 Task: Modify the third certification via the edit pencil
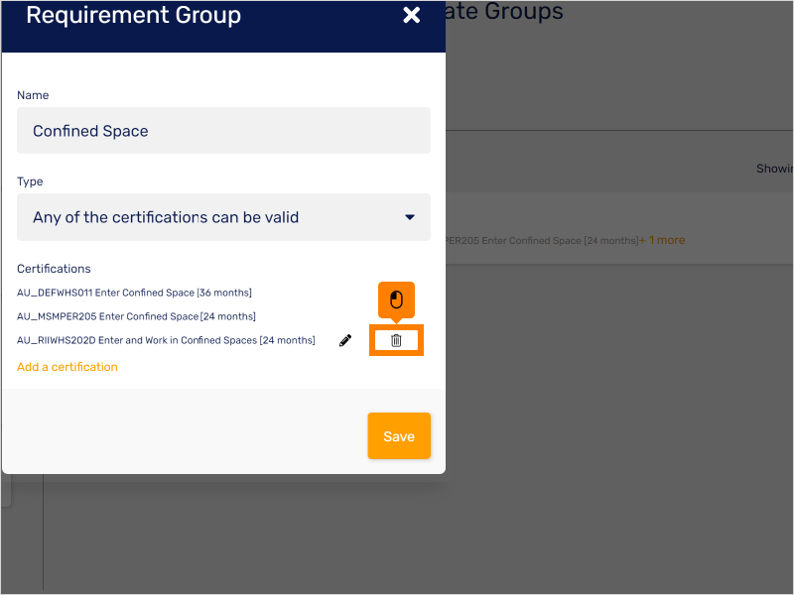344,340
